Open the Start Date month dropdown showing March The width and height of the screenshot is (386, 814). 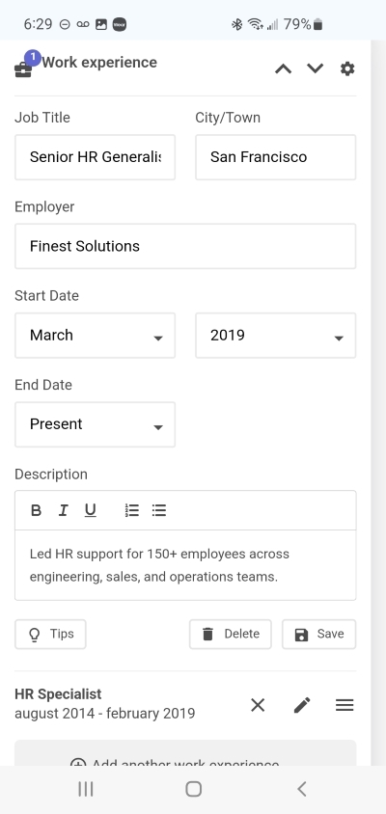96,336
